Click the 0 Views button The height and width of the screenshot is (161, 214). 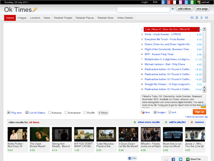click(103, 113)
